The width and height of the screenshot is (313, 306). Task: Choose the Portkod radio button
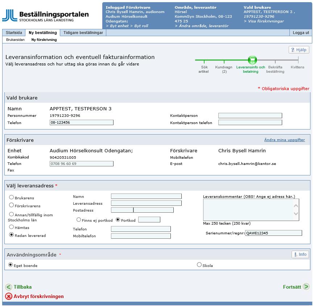coord(118,220)
